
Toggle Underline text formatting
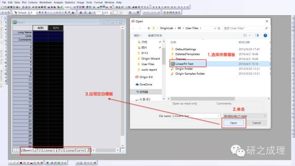click(45, 12)
